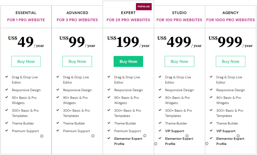Click info icon left of Studio Expert Profile

pos(156,144)
